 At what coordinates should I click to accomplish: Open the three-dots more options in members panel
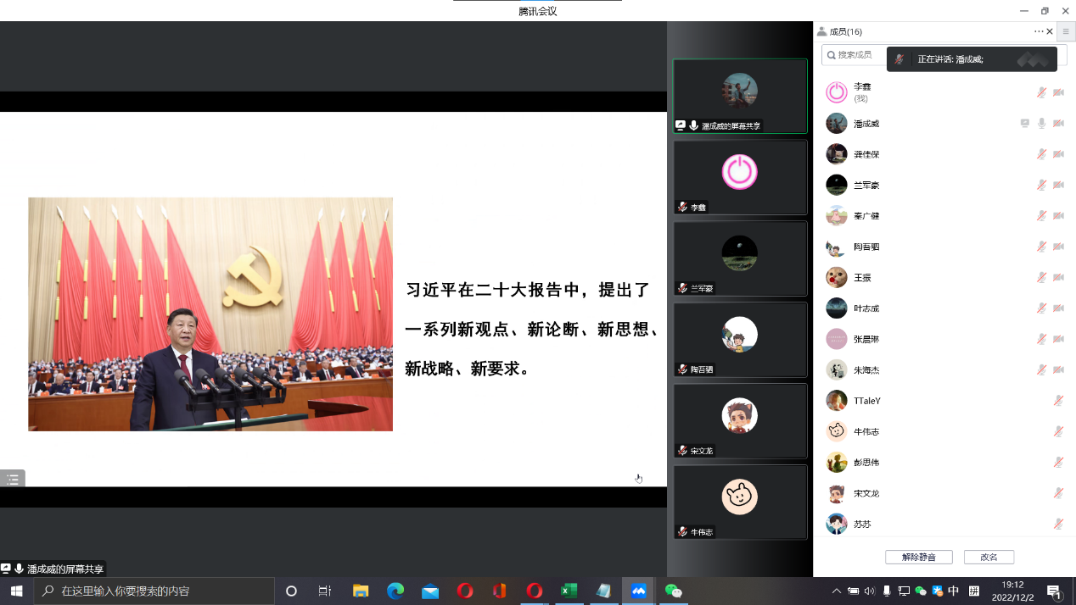[1038, 31]
